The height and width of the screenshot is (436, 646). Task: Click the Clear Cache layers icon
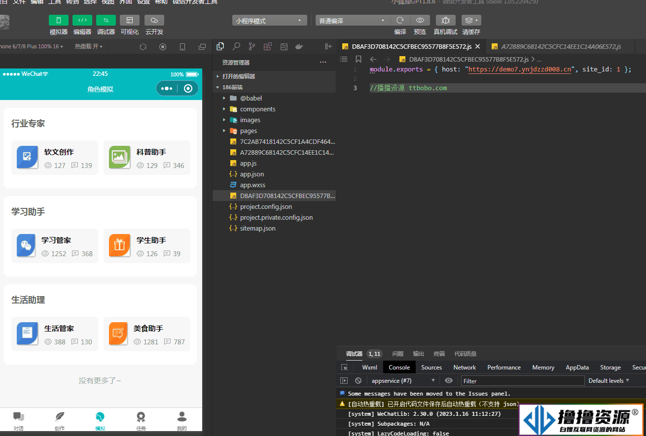tap(471, 20)
